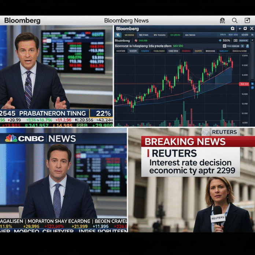Click the +21.999 value in CNBC ticker

[x=80, y=226]
